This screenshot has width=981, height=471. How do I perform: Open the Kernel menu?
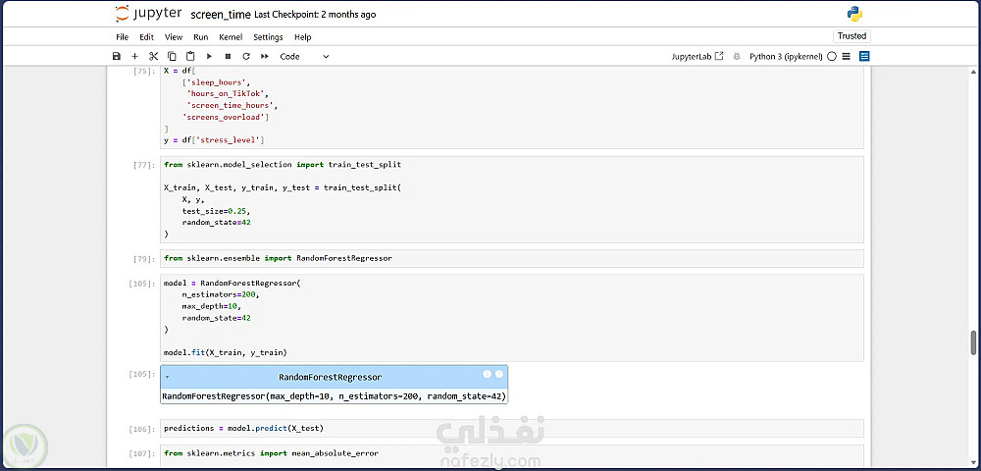click(x=231, y=37)
